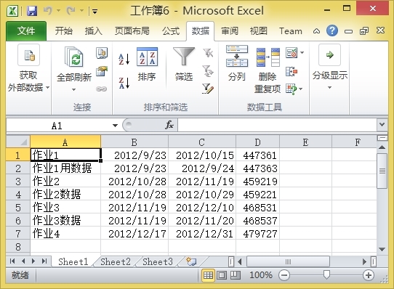Open the Excel application icon menu

(12, 11)
